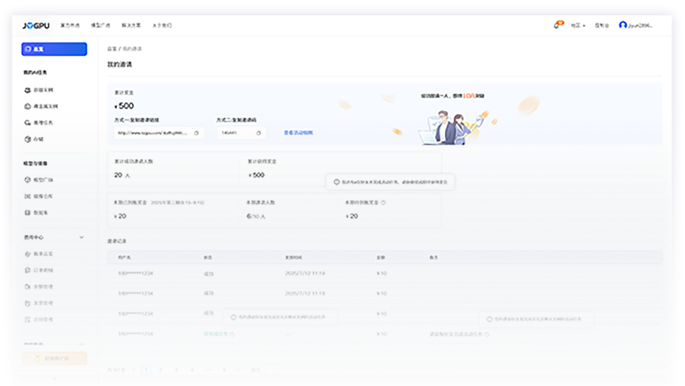Screen dimensions: 685x386
Task: Click the jump-to-page input box
Action: click(x=271, y=370)
